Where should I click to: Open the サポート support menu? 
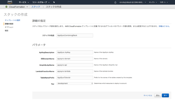click(164, 2)
